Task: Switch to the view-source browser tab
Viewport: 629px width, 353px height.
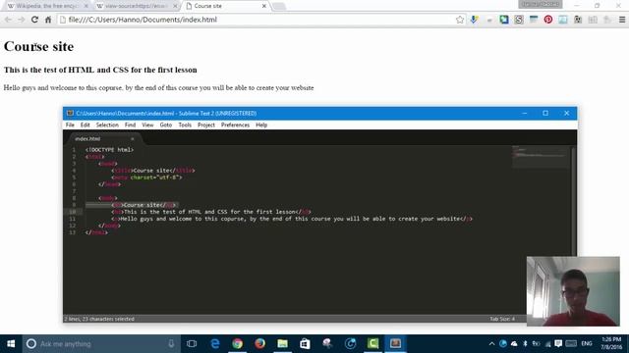Action: click(137, 6)
